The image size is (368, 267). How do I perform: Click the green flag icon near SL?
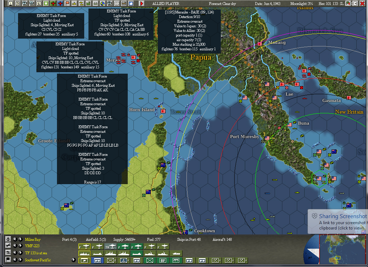[348, 3]
